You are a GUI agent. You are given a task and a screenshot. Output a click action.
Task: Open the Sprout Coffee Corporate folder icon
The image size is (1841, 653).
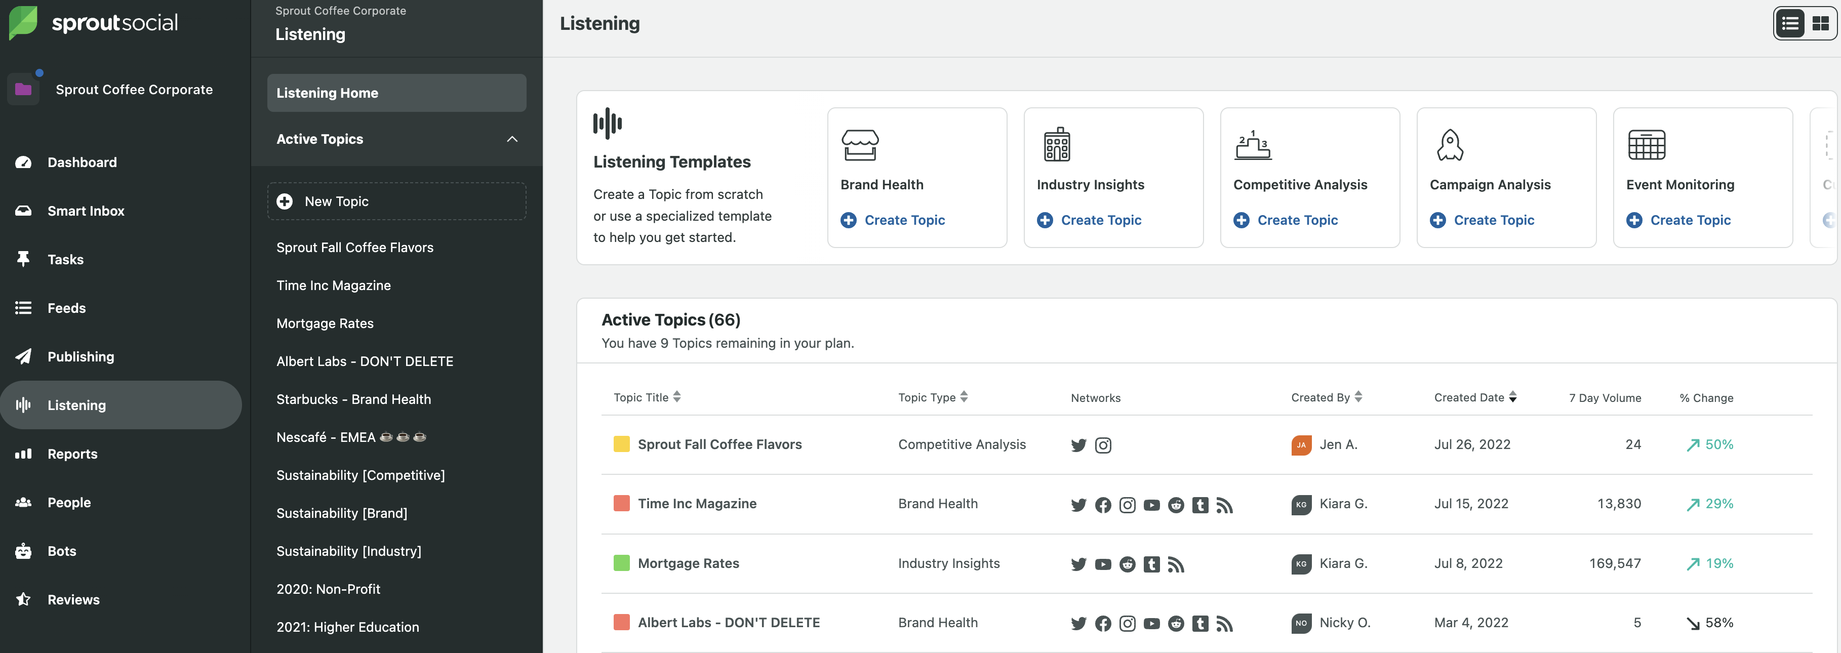24,89
